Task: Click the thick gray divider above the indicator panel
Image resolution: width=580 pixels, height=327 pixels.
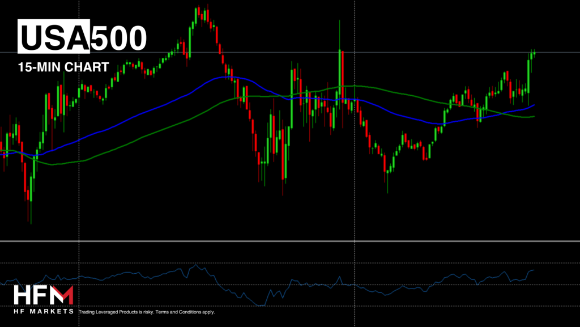Action: coord(290,241)
